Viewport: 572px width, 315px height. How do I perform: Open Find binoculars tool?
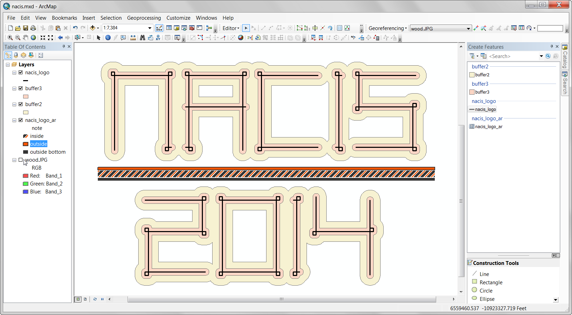[x=142, y=38]
